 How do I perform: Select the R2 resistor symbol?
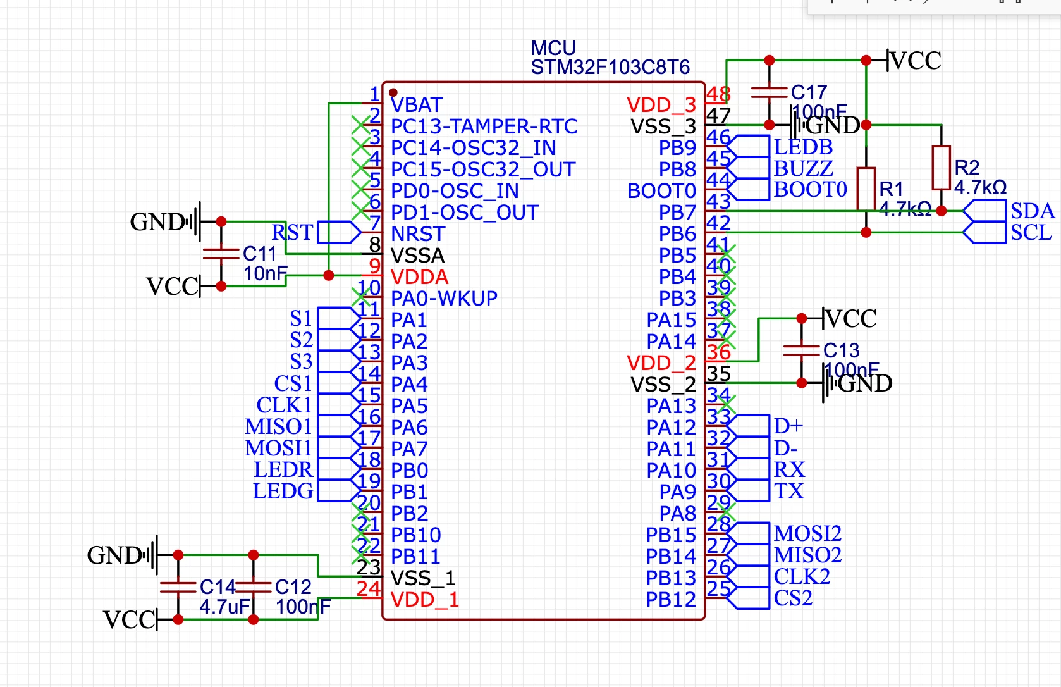(x=941, y=168)
